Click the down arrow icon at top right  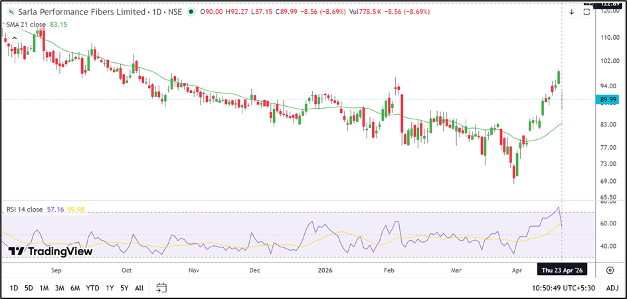(x=571, y=12)
